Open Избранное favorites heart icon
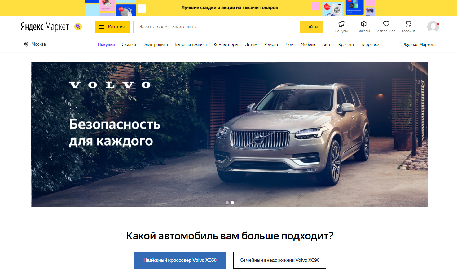The width and height of the screenshot is (457, 276). click(386, 24)
